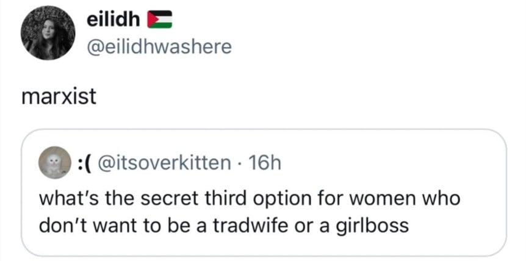Open the kitten avatar in quoted tweet
This screenshot has width=526, height=261.
pyautogui.click(x=53, y=163)
